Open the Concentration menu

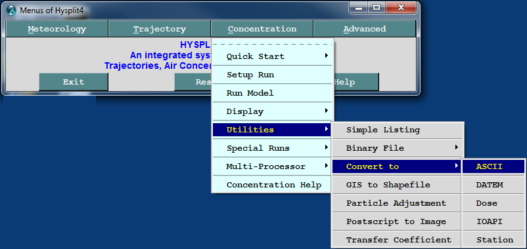(262, 29)
